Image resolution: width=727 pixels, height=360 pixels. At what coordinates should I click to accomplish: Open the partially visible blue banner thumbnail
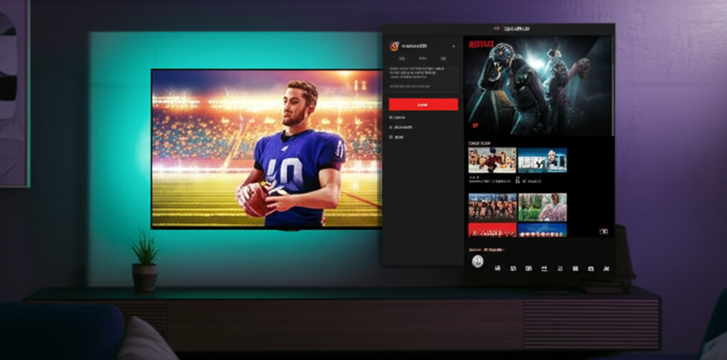click(x=542, y=229)
